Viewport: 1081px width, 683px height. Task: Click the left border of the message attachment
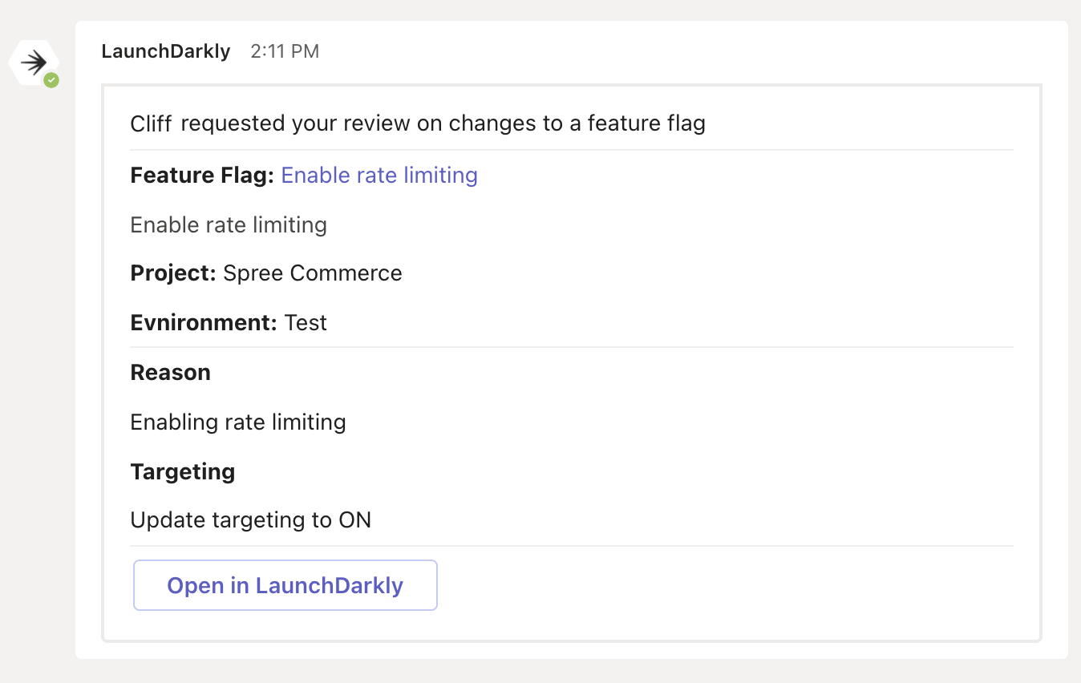(103, 361)
